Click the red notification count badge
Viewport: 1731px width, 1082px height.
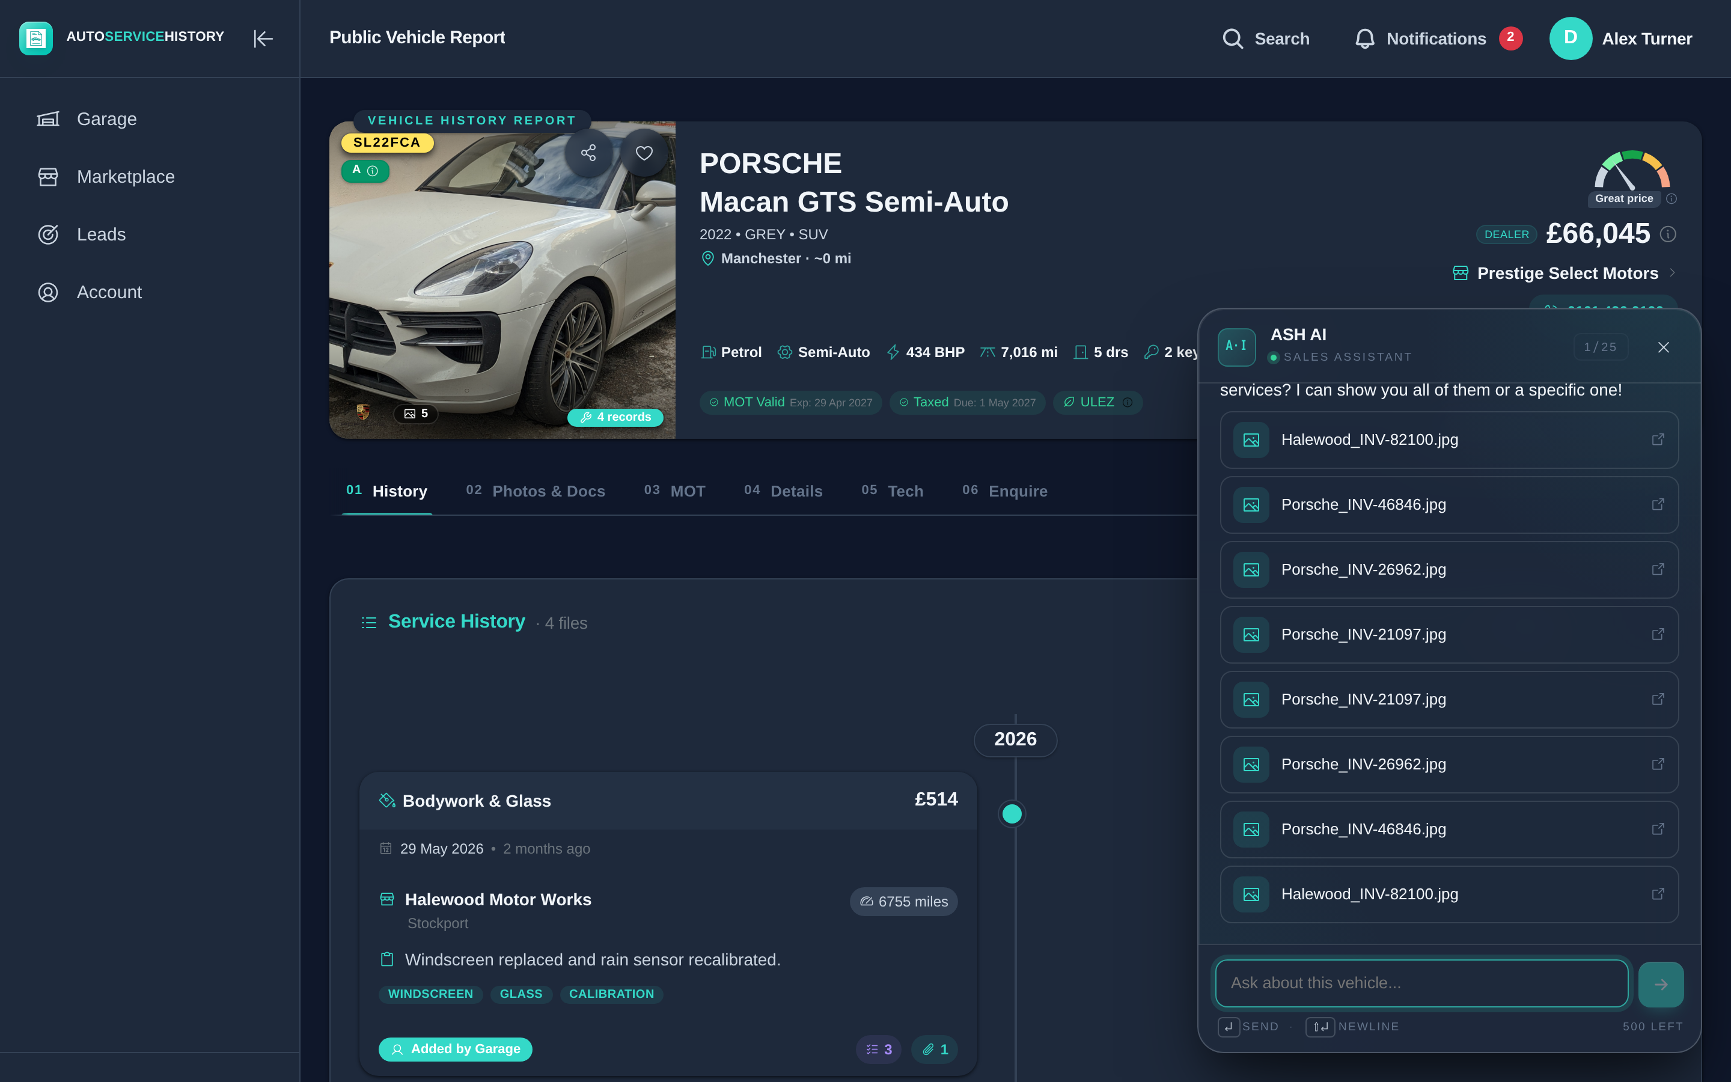1510,37
